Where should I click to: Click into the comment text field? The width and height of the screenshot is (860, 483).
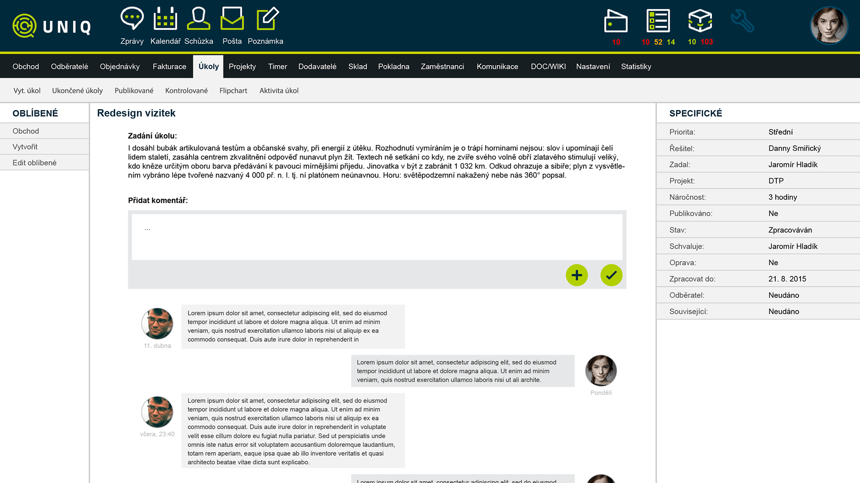(377, 237)
